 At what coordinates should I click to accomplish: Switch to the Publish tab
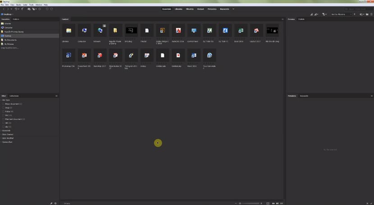pos(301,19)
